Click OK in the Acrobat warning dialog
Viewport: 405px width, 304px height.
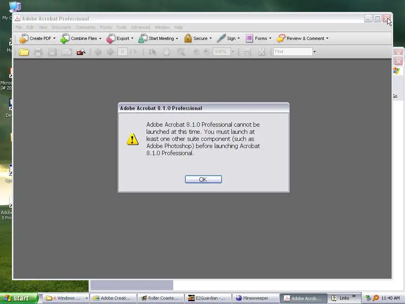coord(203,179)
